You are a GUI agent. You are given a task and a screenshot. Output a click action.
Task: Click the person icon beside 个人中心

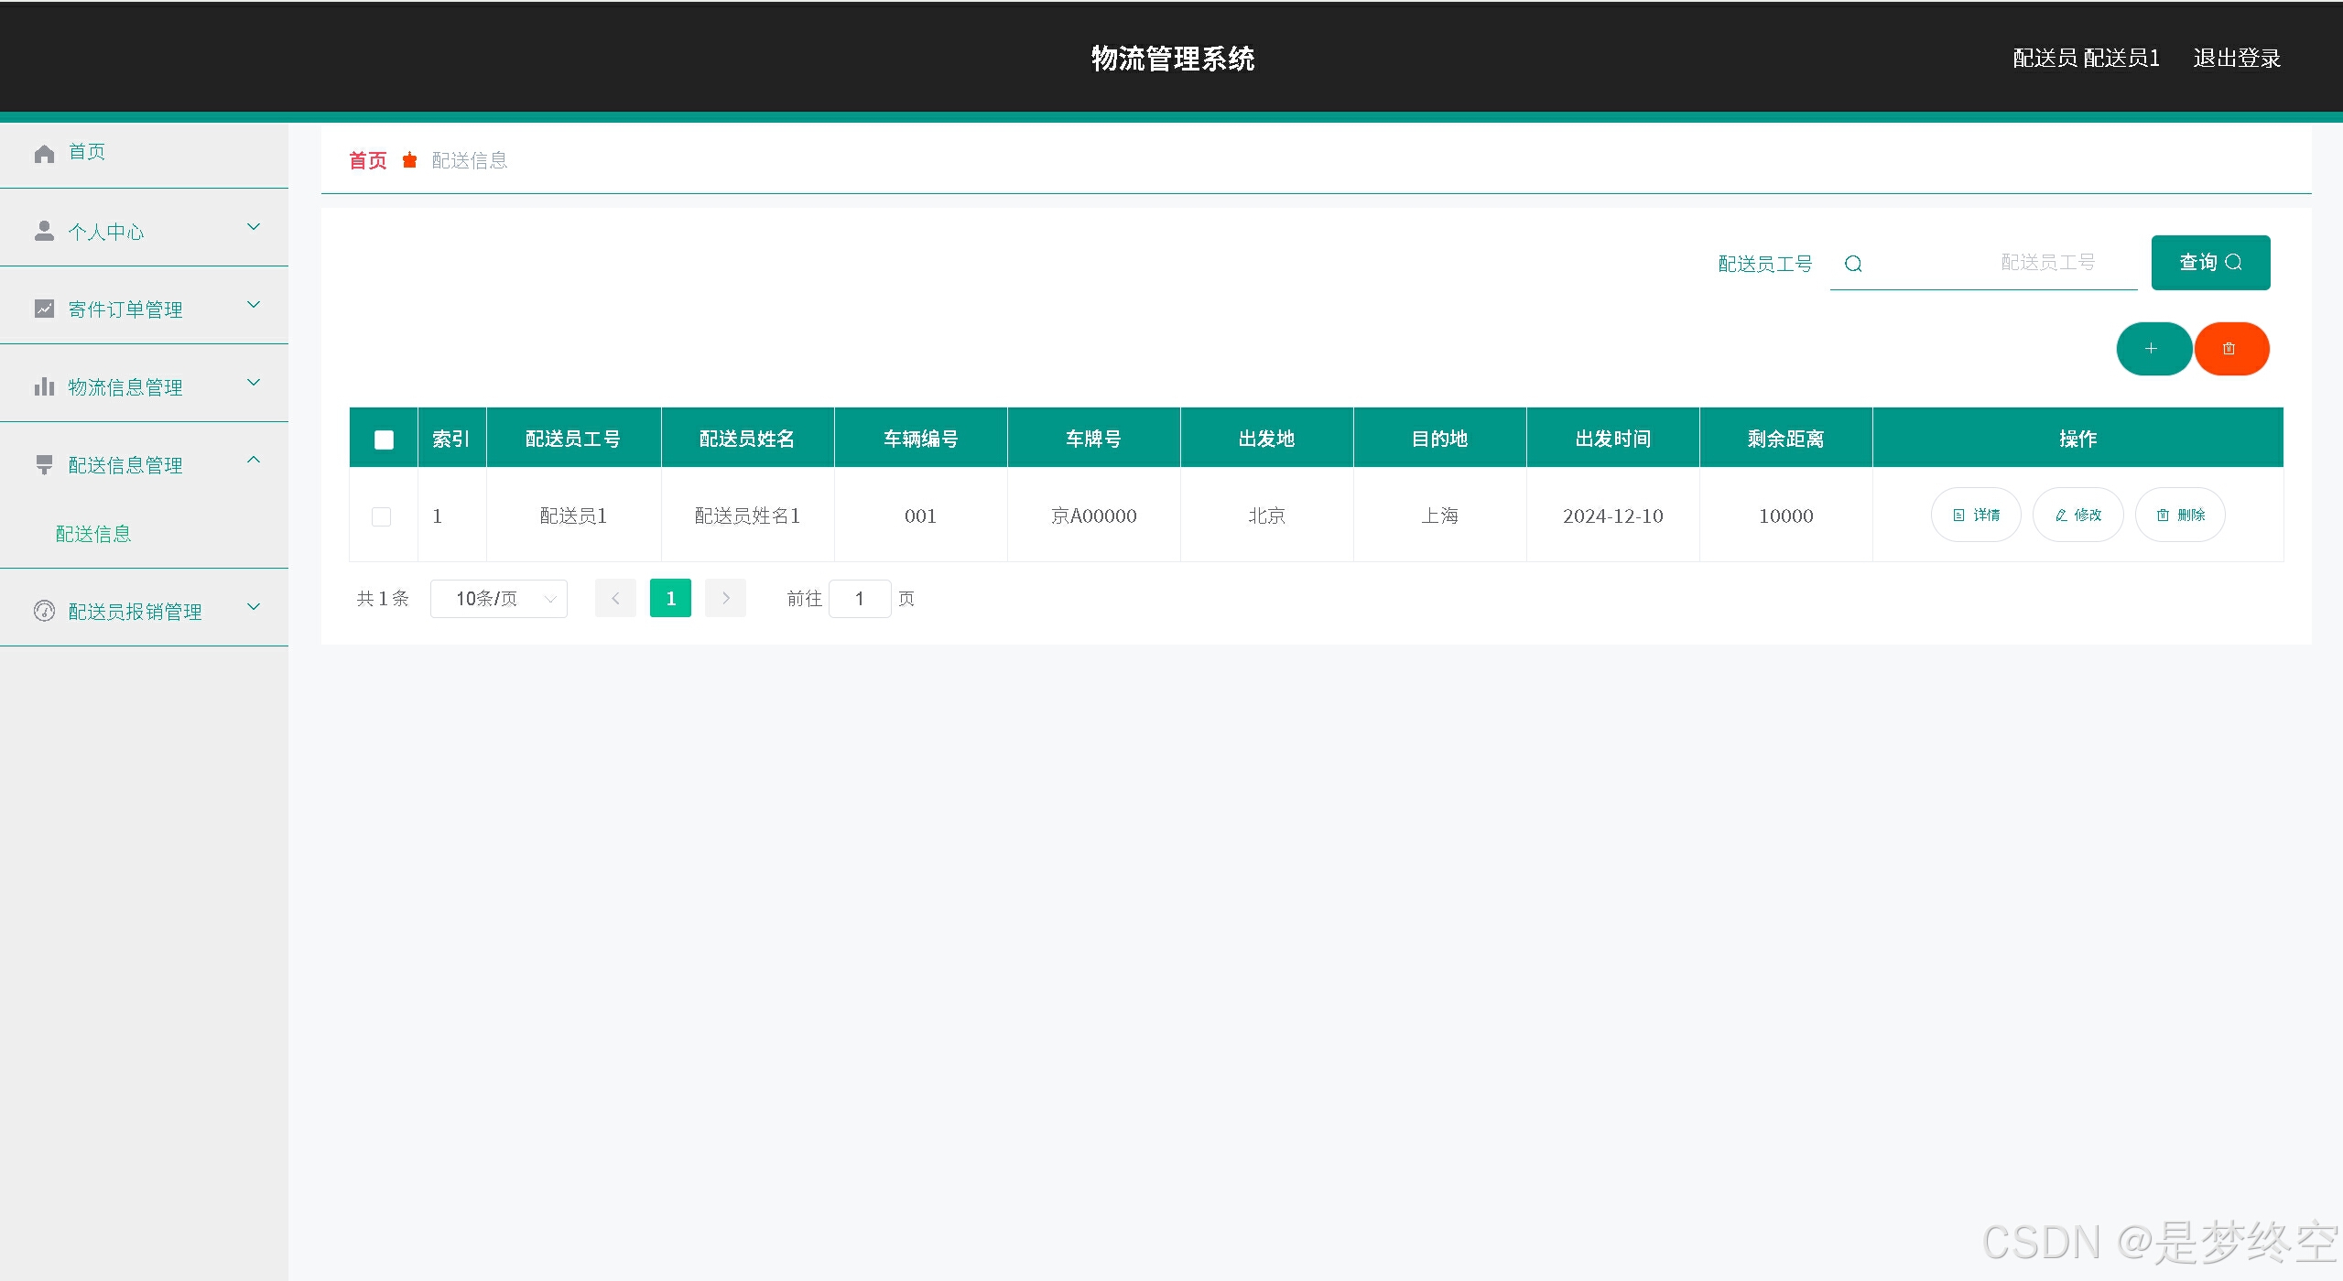coord(44,231)
